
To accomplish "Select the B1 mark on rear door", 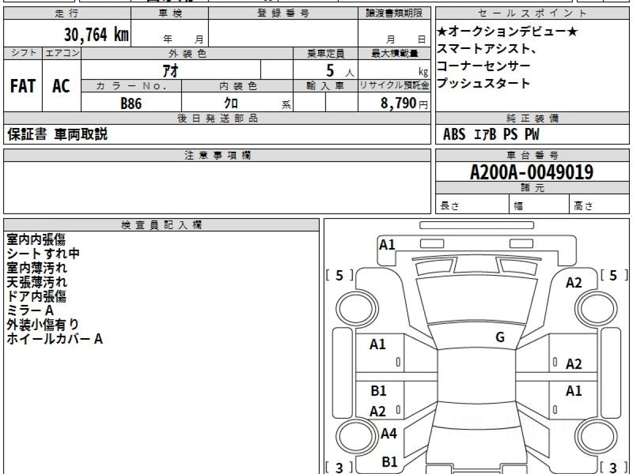I will (378, 391).
